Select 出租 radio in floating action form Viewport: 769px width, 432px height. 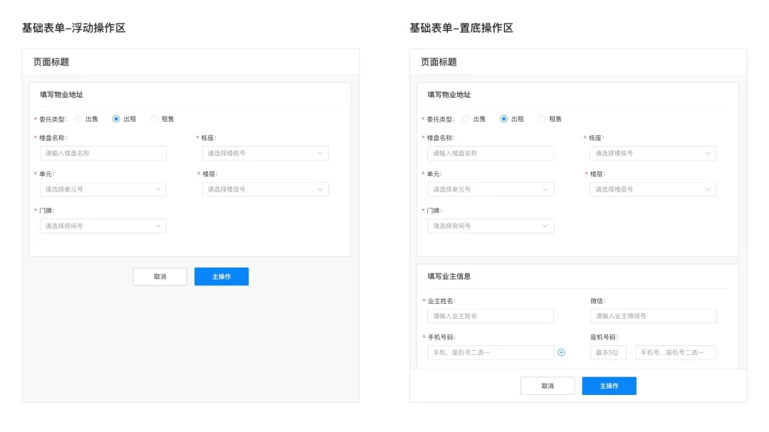116,119
